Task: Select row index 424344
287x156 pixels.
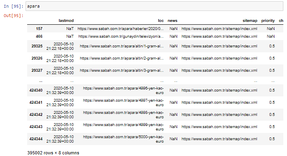Action: click(x=36, y=139)
